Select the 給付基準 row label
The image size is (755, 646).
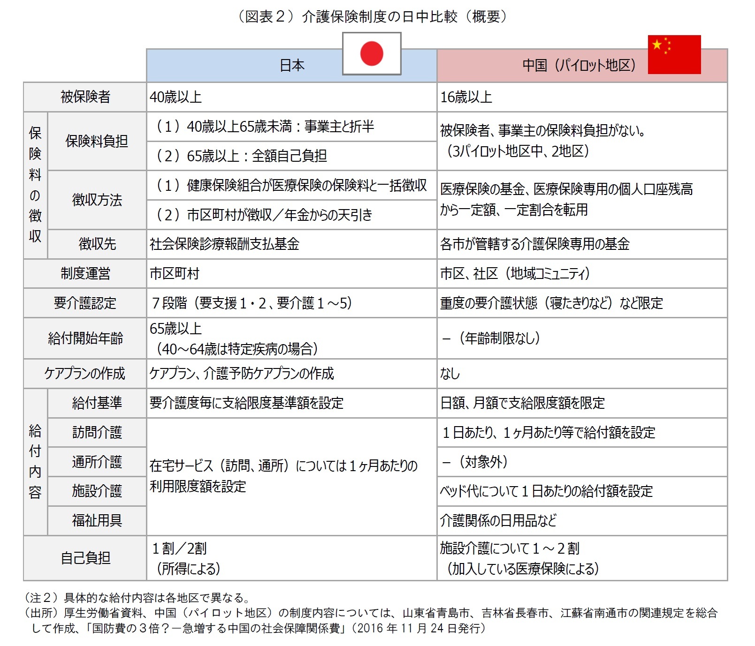pos(97,403)
